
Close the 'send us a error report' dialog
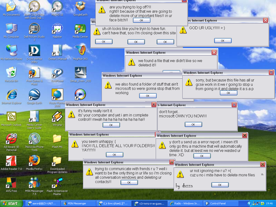click(x=245, y=135)
